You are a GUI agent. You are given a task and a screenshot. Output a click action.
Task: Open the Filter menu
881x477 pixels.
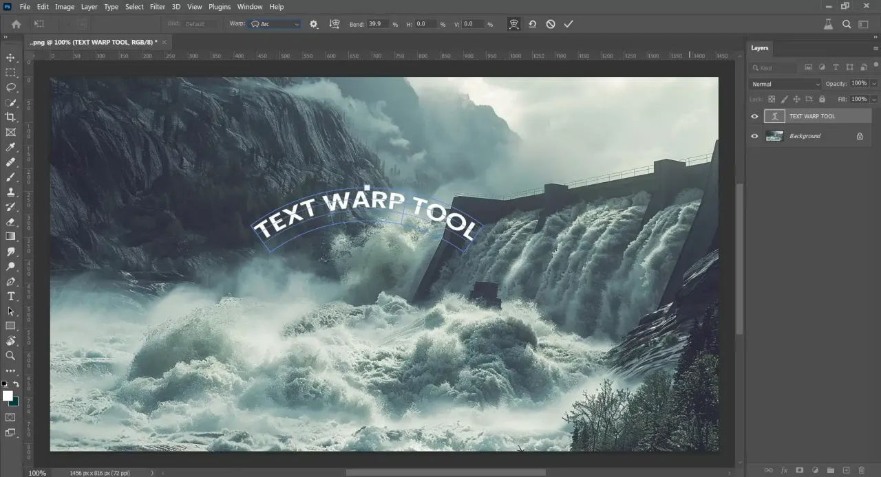click(x=157, y=6)
